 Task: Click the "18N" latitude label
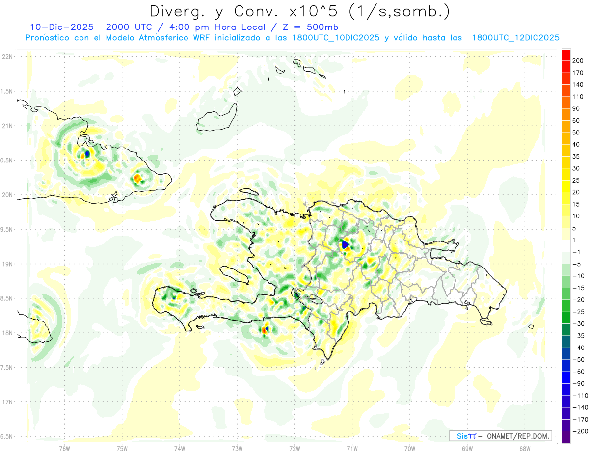7,333
